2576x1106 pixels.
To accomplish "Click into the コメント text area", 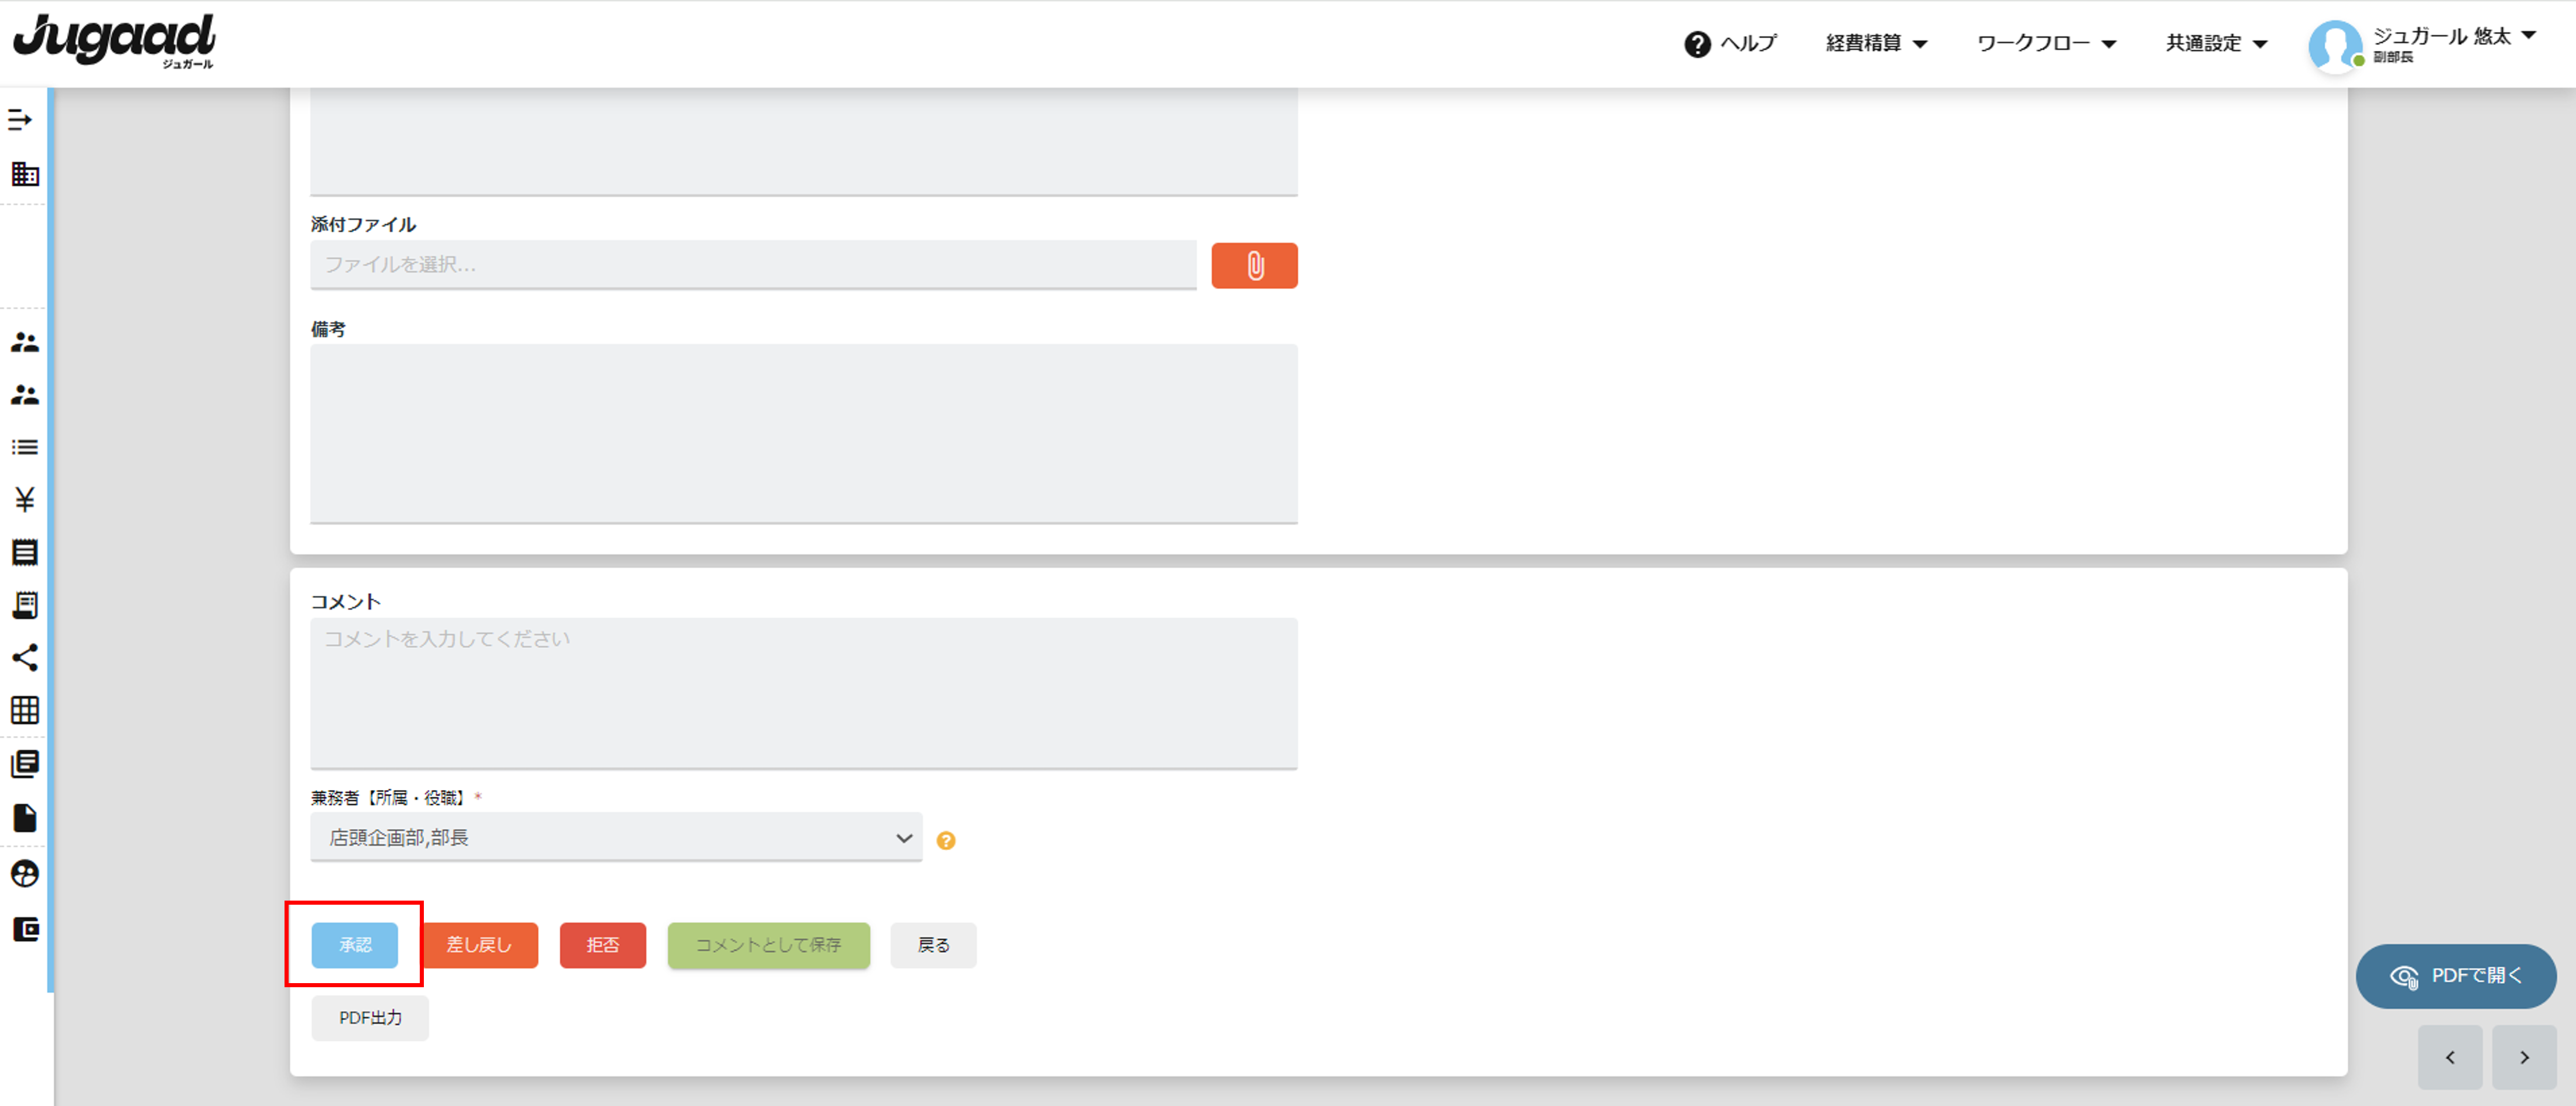I will pyautogui.click(x=804, y=693).
